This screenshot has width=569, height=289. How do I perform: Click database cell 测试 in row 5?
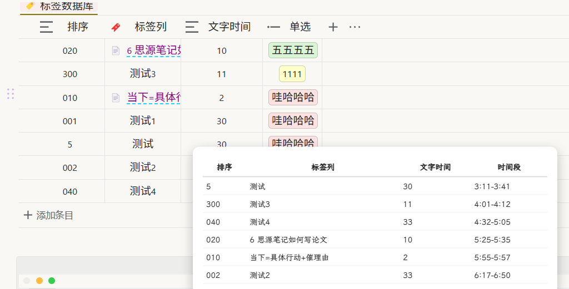click(143, 144)
